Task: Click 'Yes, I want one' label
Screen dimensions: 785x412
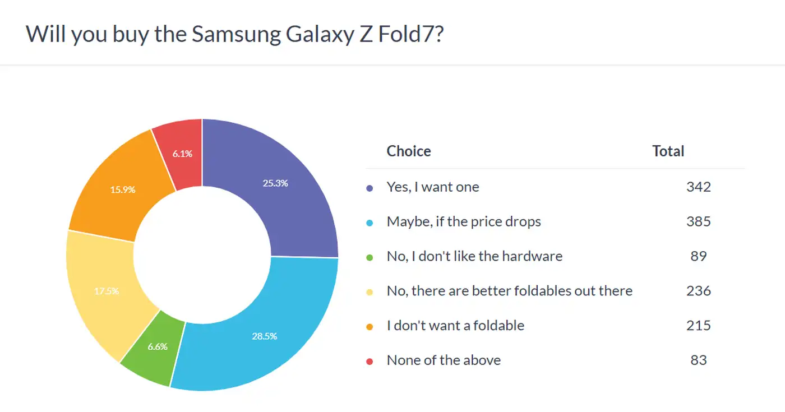Action: point(433,187)
